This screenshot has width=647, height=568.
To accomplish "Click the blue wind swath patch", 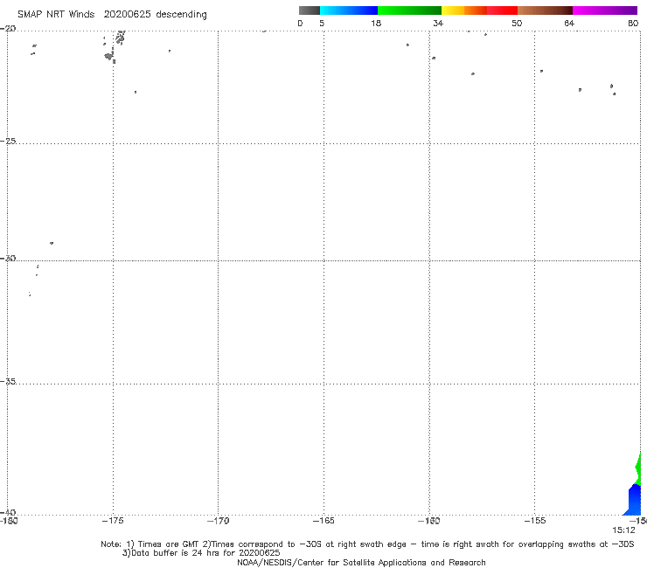I will click(x=634, y=500).
